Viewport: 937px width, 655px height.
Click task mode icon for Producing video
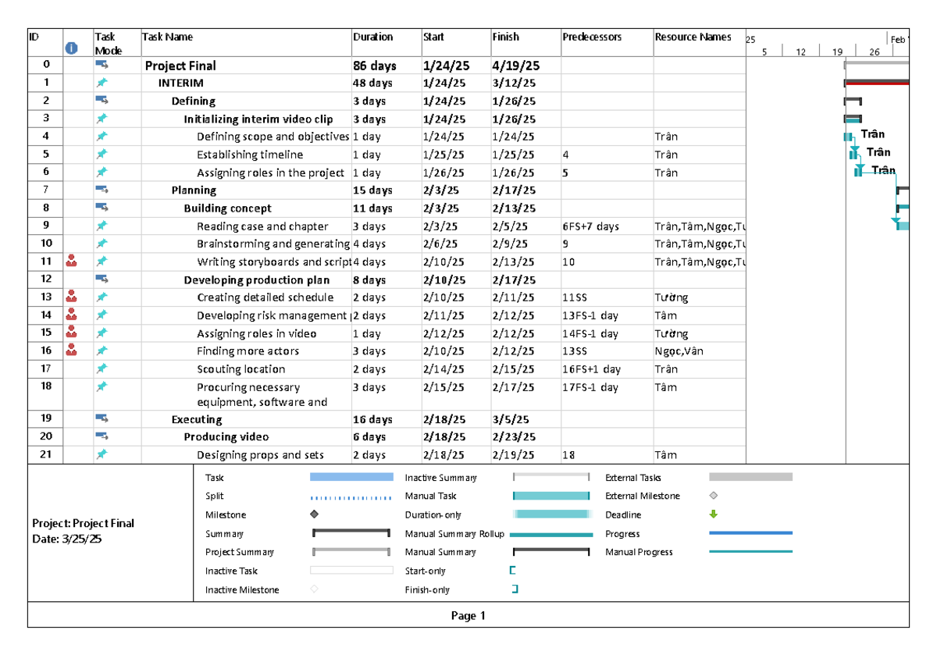pos(102,437)
